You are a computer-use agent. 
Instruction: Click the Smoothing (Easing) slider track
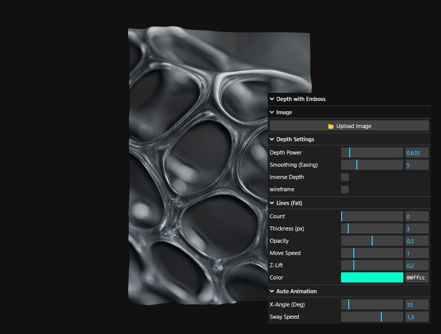(372, 165)
